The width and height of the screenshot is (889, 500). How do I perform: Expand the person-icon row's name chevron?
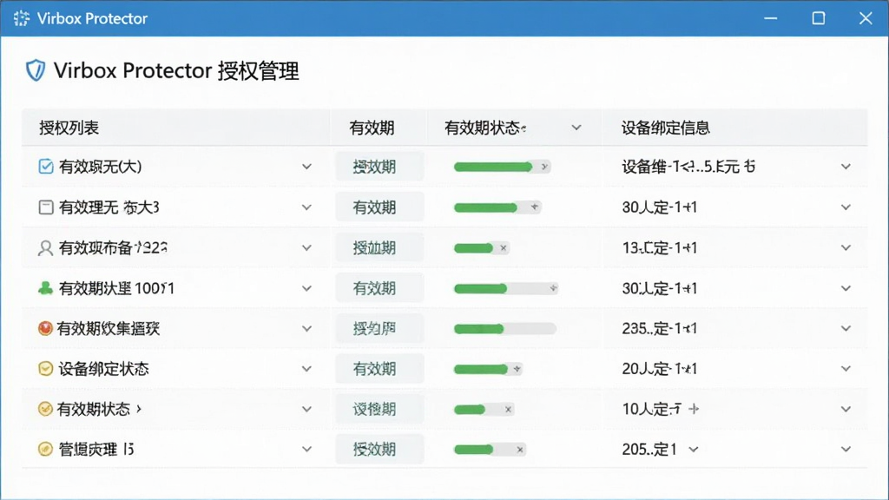(306, 247)
